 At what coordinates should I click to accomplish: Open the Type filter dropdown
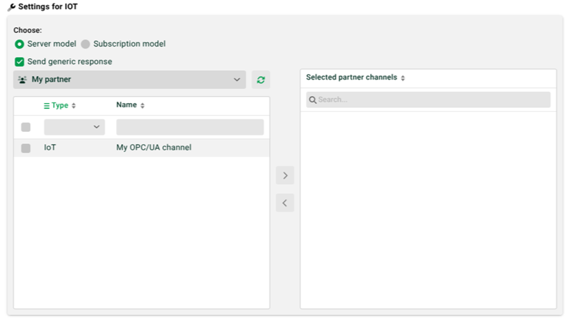click(75, 127)
